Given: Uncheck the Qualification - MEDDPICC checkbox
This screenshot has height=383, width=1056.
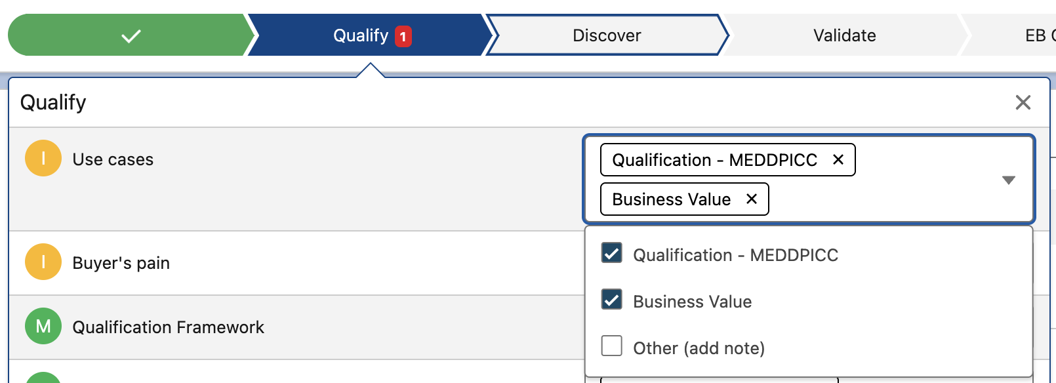Looking at the screenshot, I should click(x=612, y=253).
